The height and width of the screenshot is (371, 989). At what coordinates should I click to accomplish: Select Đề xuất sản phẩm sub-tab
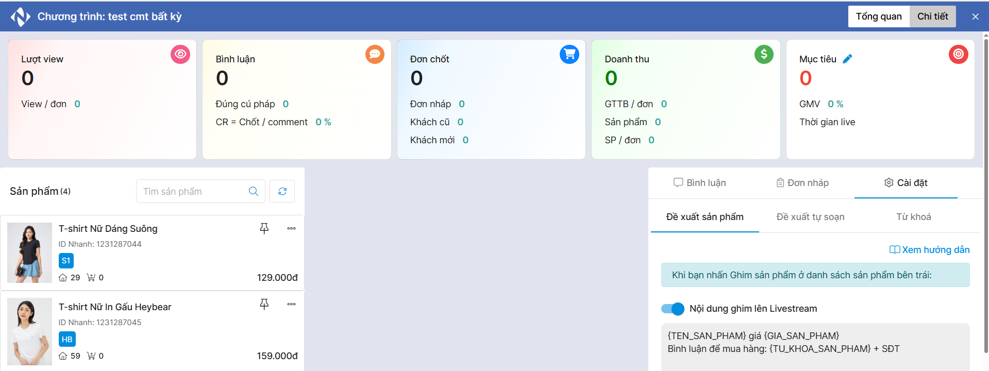(705, 217)
